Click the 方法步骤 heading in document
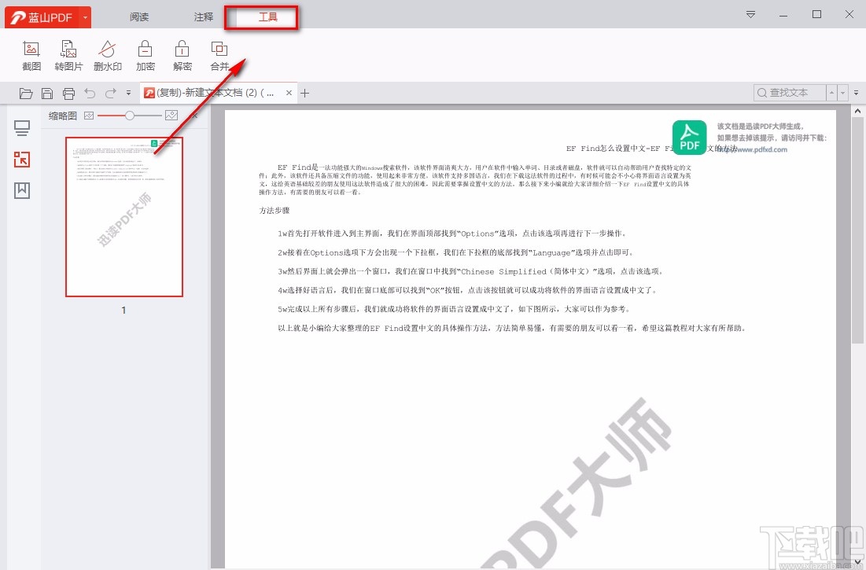866x570 pixels. [x=275, y=210]
